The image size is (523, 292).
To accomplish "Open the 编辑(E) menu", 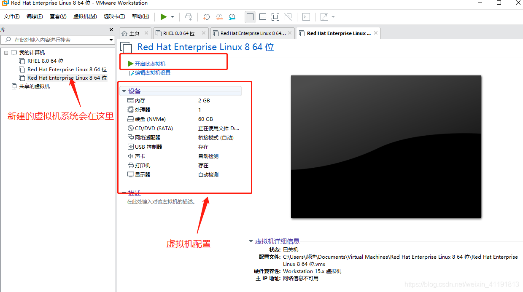I will (x=35, y=16).
